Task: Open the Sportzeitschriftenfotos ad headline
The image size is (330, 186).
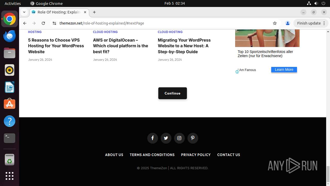Action: pos(266,54)
